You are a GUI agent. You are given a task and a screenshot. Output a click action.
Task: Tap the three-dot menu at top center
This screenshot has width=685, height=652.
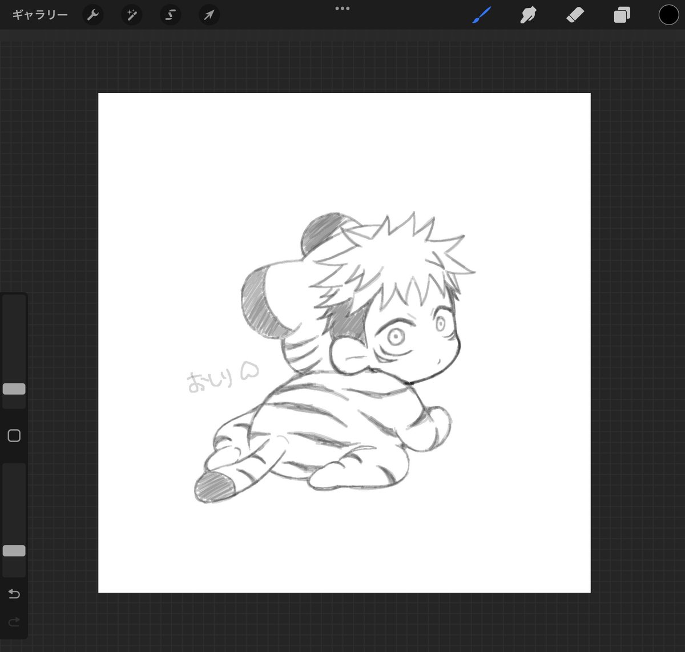[342, 9]
